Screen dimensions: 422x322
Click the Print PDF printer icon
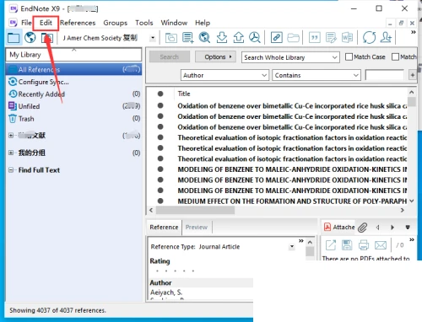point(364,245)
